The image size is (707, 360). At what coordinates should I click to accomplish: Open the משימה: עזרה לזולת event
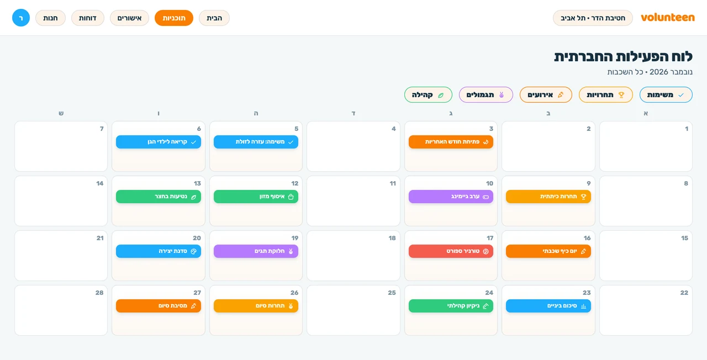click(x=256, y=142)
